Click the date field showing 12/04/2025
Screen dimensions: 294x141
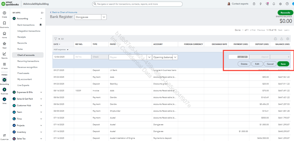pos(63,57)
